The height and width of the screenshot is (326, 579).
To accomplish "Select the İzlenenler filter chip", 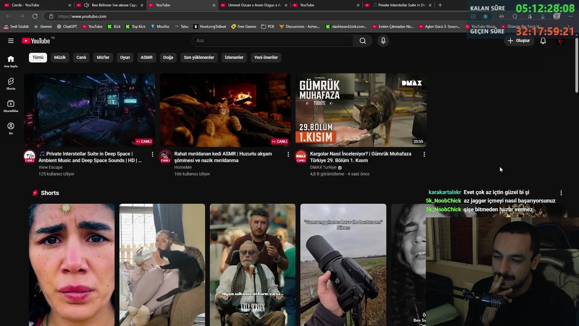I will [x=234, y=58].
